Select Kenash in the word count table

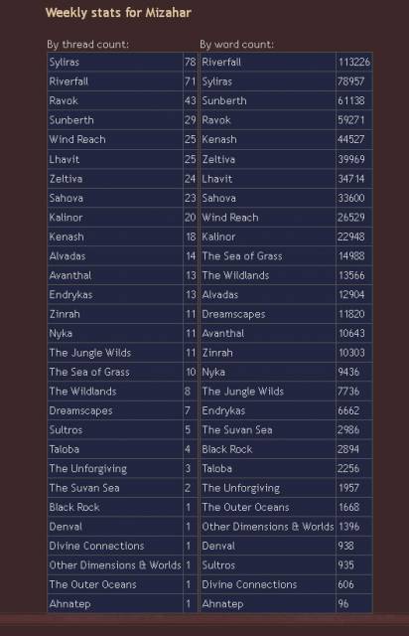click(x=219, y=139)
